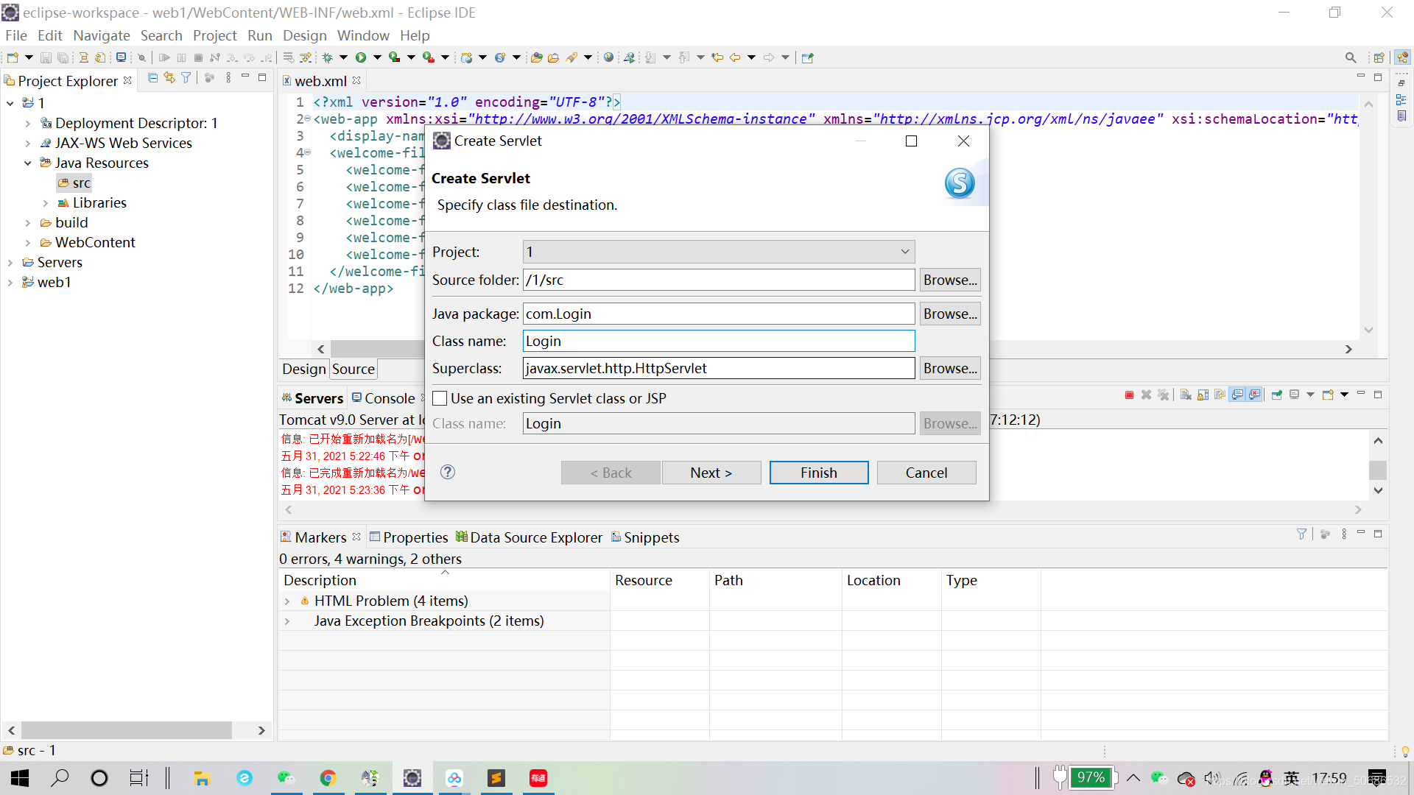1414x795 pixels.
Task: Click the Java package input field
Action: tap(719, 314)
